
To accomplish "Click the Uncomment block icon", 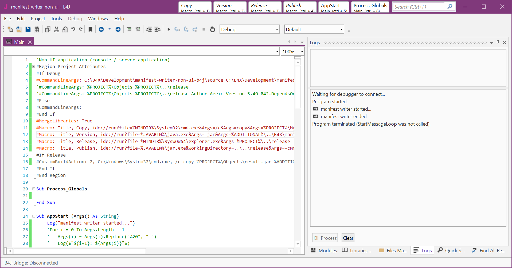I will click(138, 29).
